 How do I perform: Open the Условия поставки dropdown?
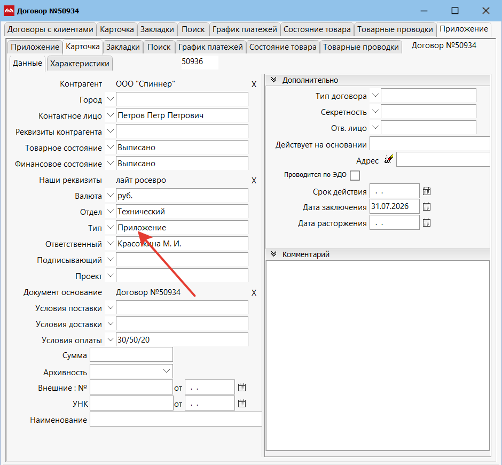tap(110, 308)
